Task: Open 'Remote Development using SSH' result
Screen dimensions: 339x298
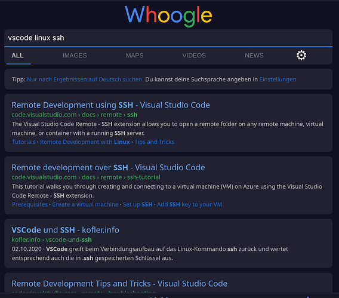Action: tap(110, 105)
